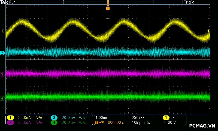The width and height of the screenshot is (218, 131).
Task: Click channel 4 green ground marker
Action: point(3,98)
